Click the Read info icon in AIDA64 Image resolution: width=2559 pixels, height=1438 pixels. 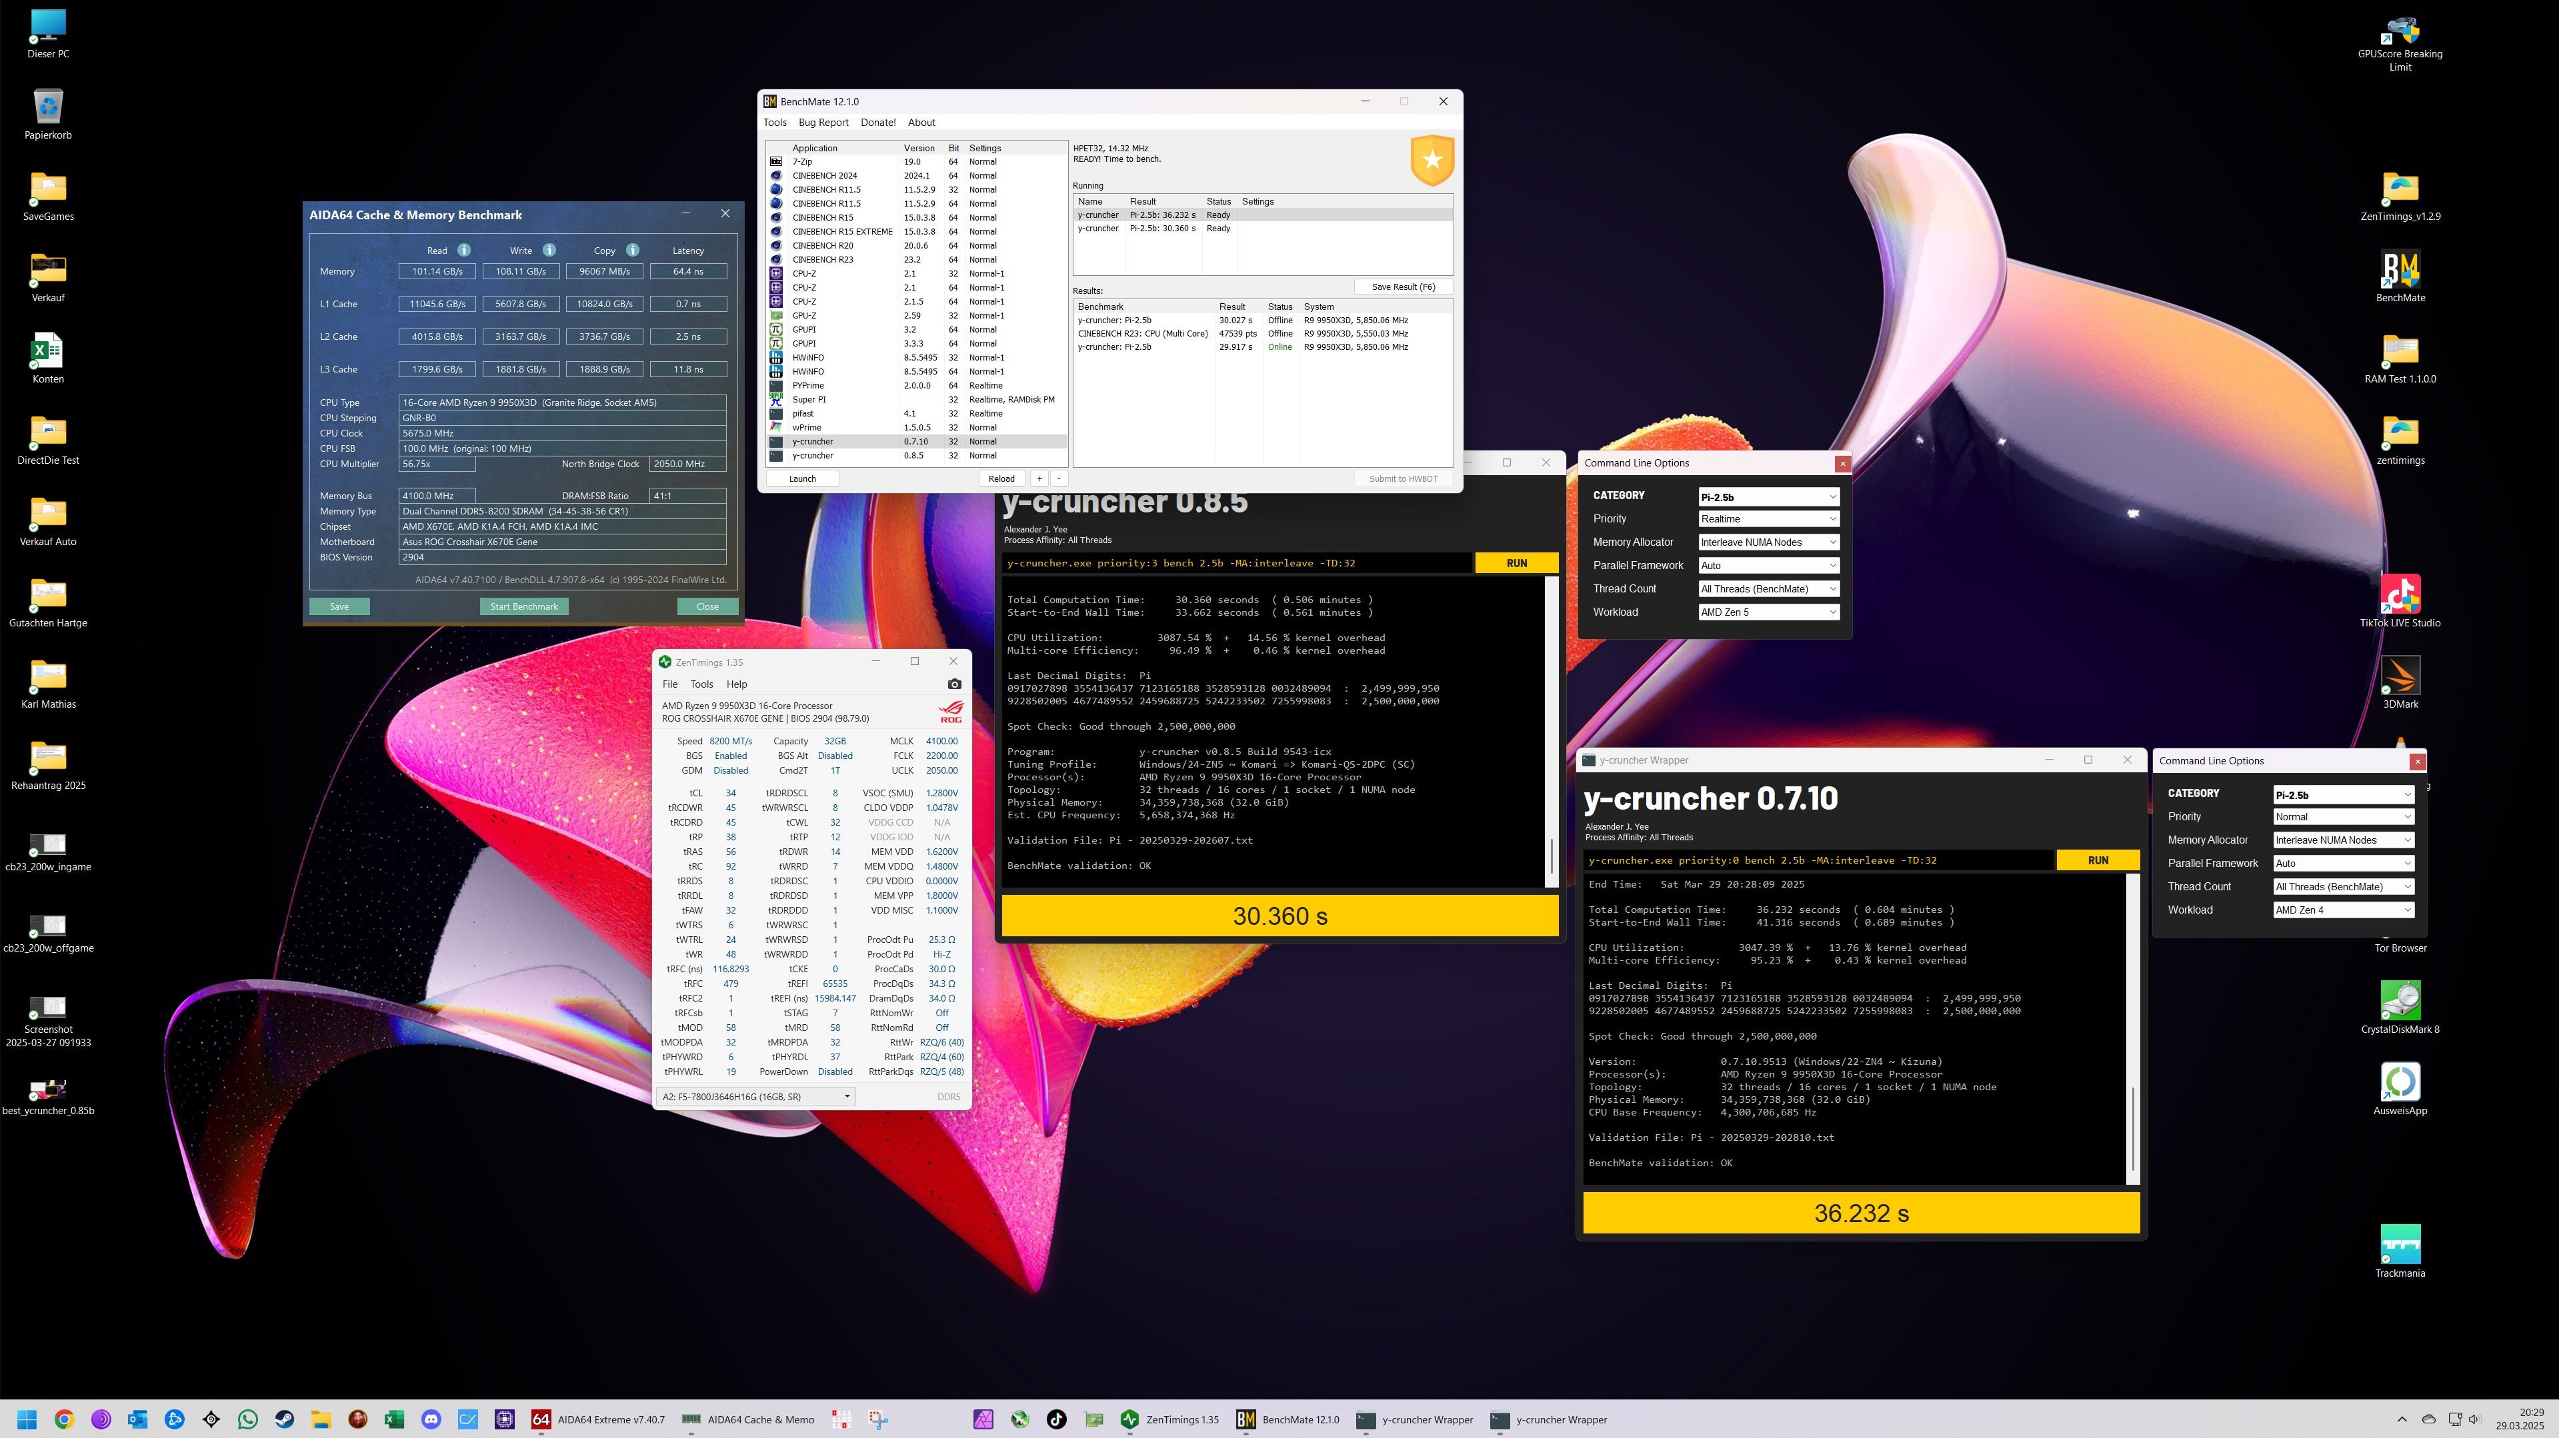[x=464, y=251]
